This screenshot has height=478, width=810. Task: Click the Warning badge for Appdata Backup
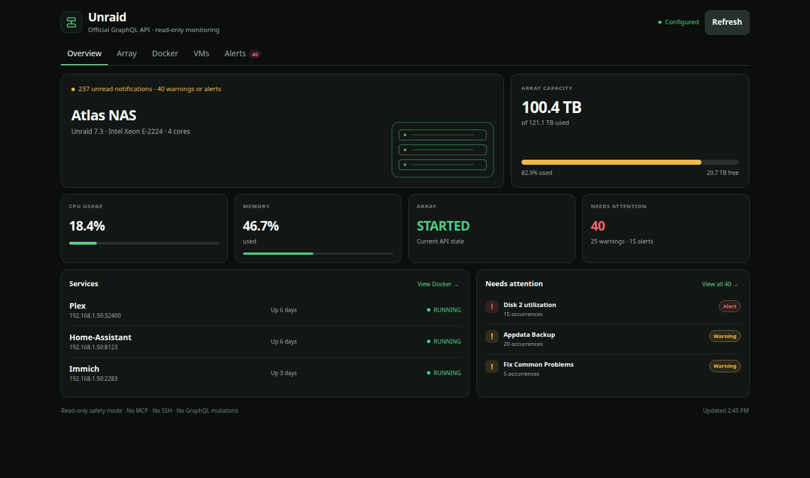724,336
